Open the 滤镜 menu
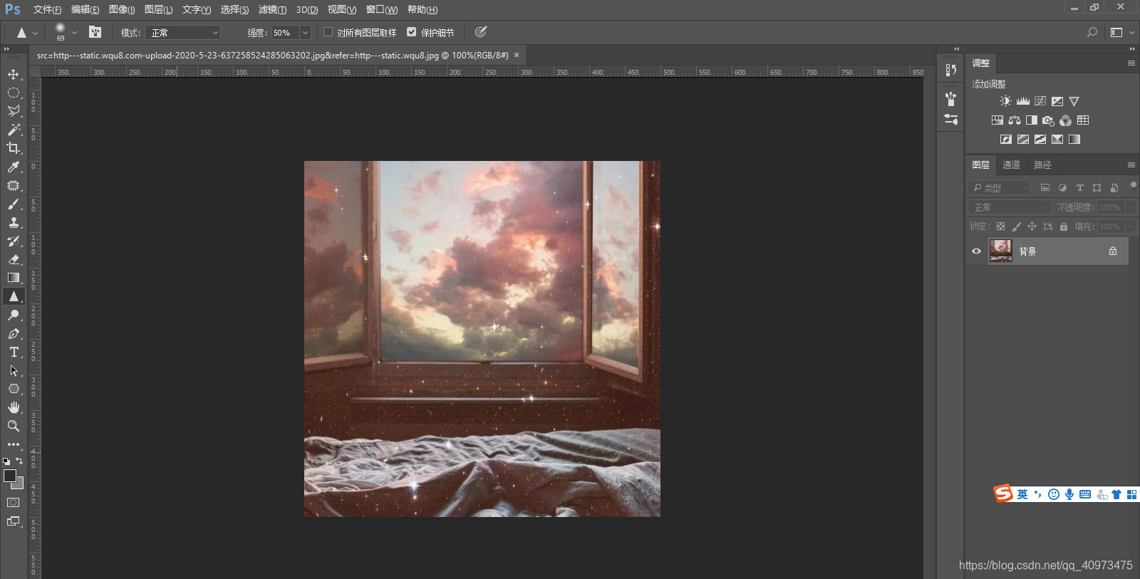This screenshot has height=579, width=1140. (x=272, y=9)
